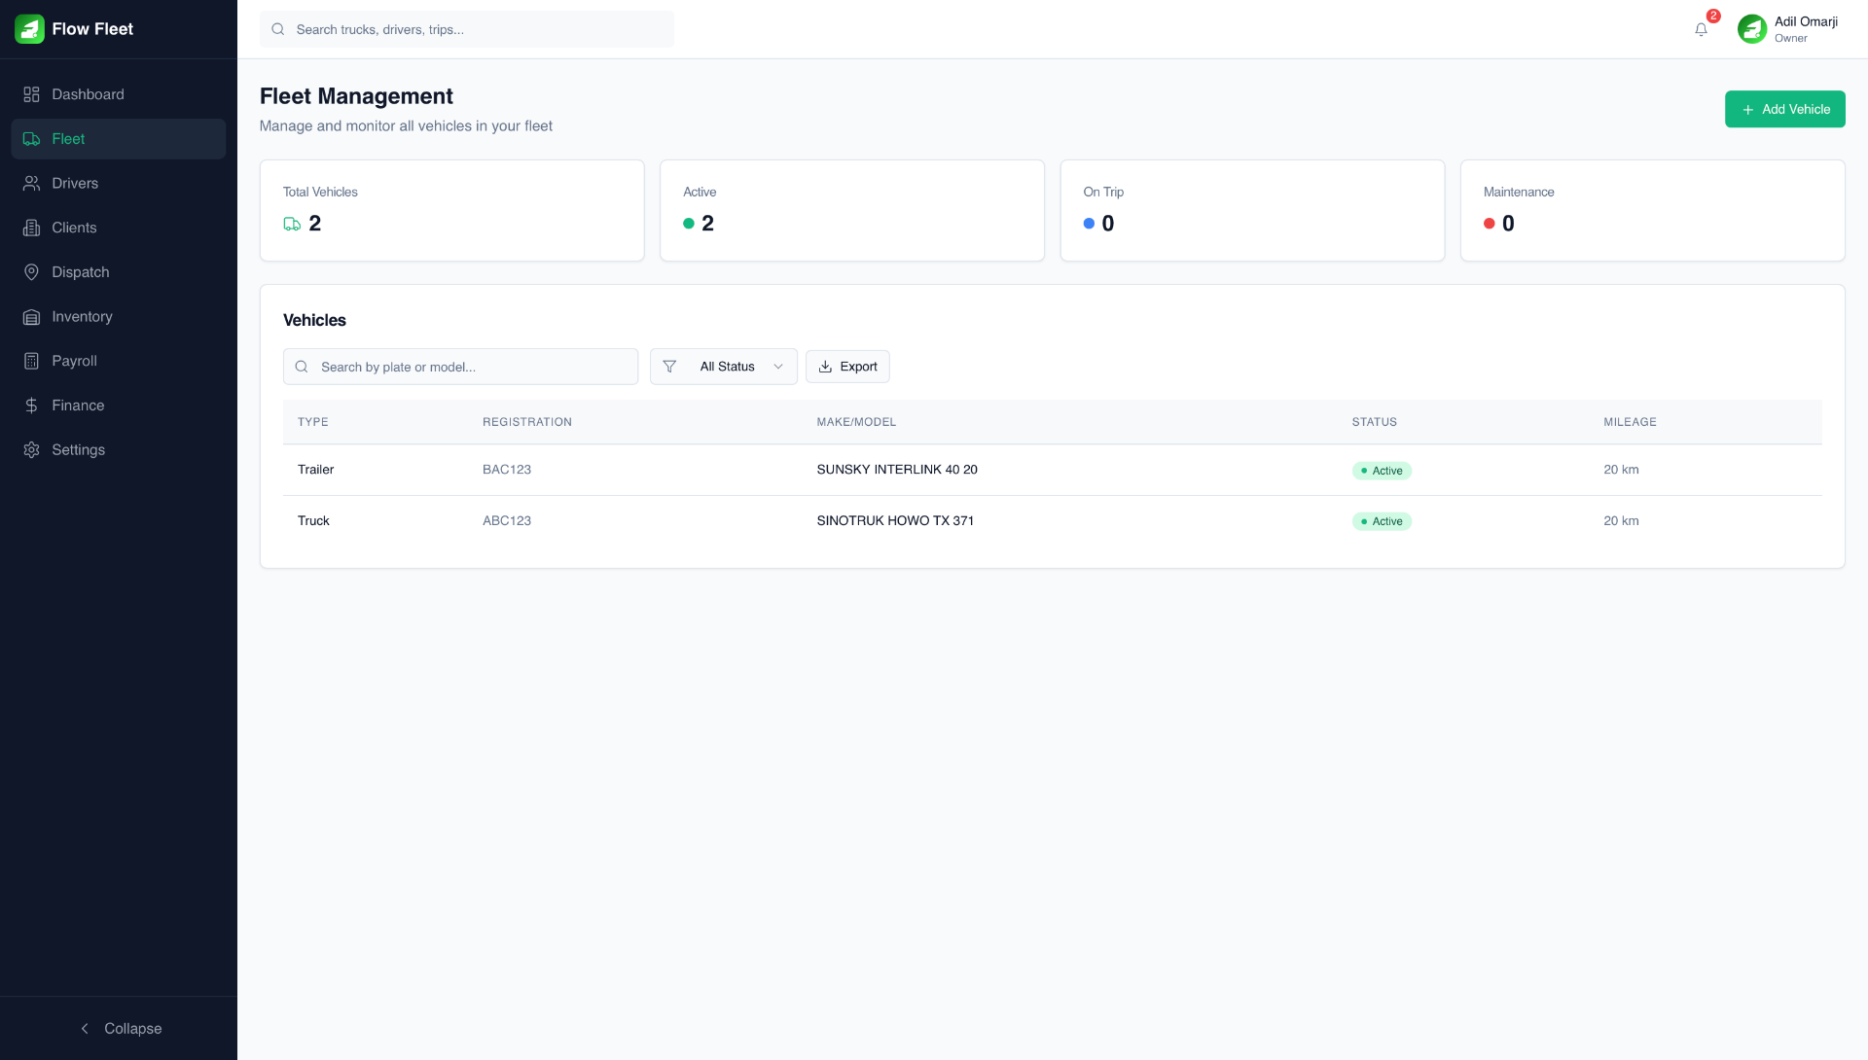Click the Dashboard grid icon in sidebar

(x=31, y=94)
